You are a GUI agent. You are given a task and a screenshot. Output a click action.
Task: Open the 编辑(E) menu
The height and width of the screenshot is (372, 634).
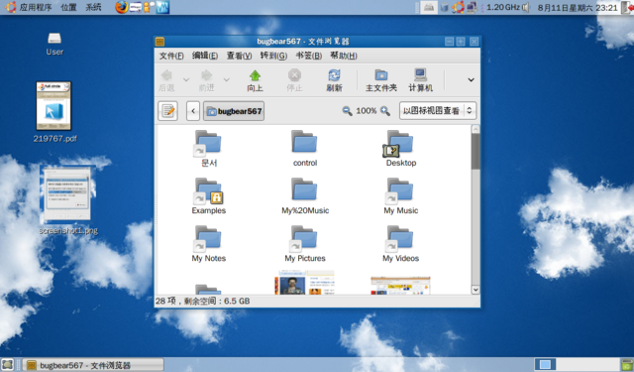click(x=205, y=56)
